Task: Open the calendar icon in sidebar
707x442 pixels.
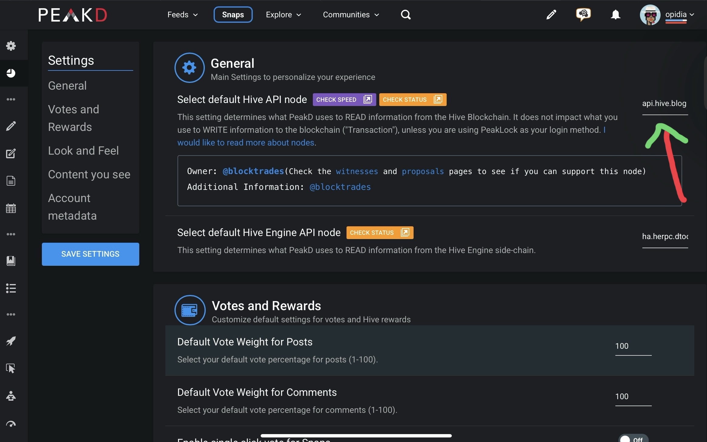Action: [11, 208]
